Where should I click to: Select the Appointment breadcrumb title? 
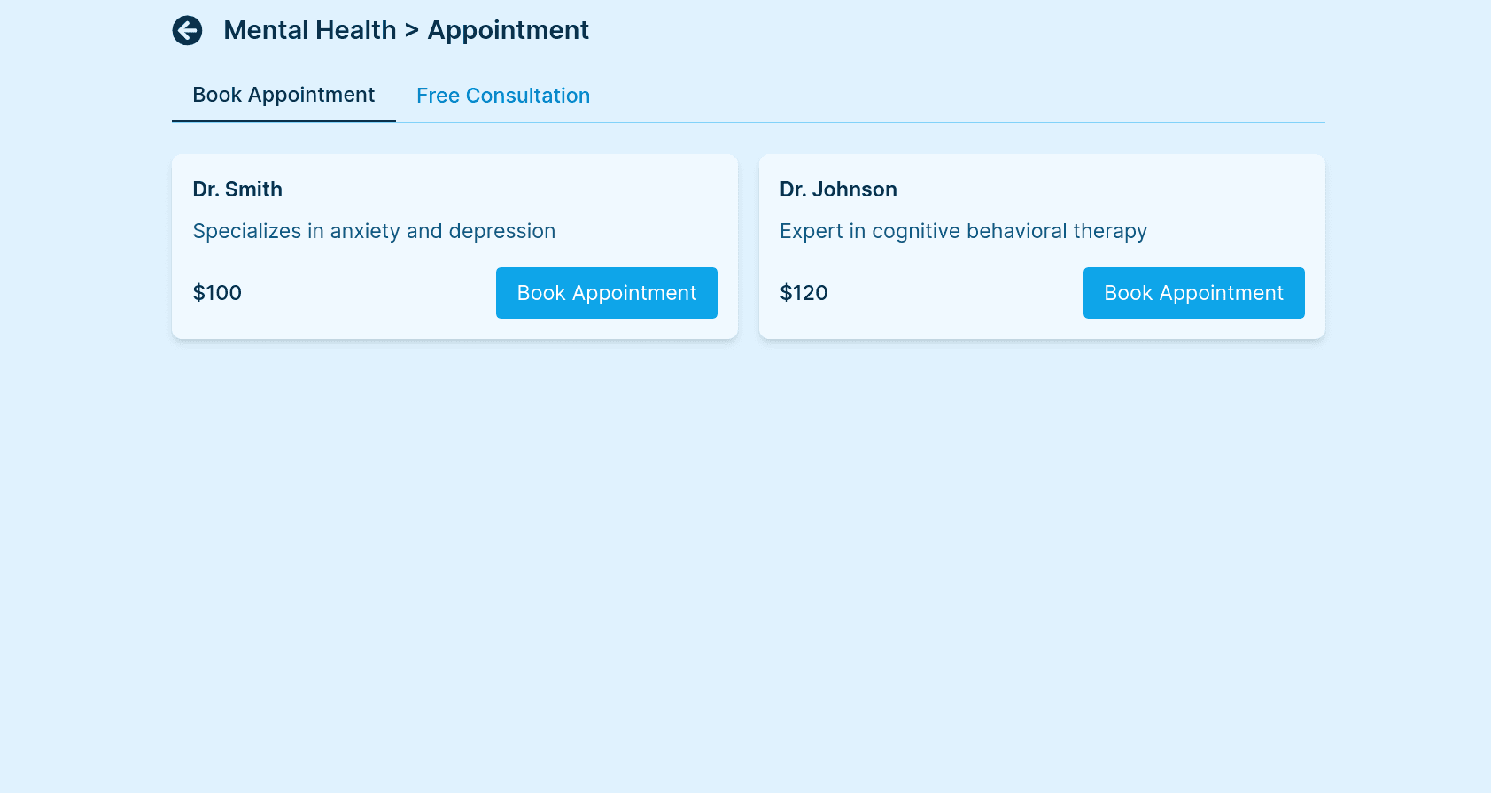[508, 30]
